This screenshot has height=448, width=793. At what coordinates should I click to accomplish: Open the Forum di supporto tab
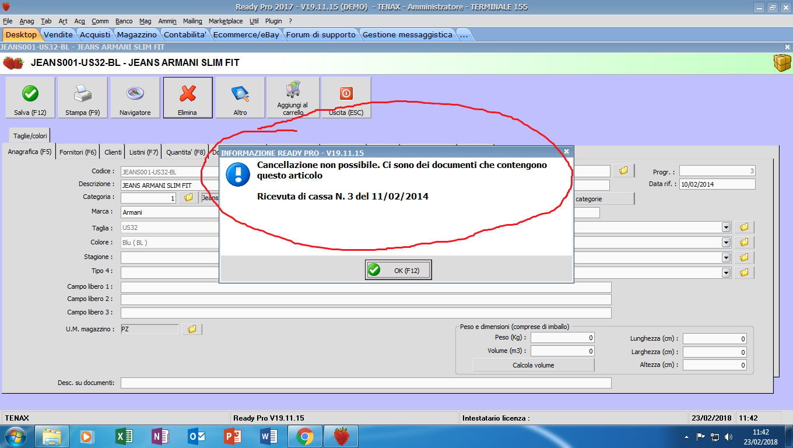point(321,34)
